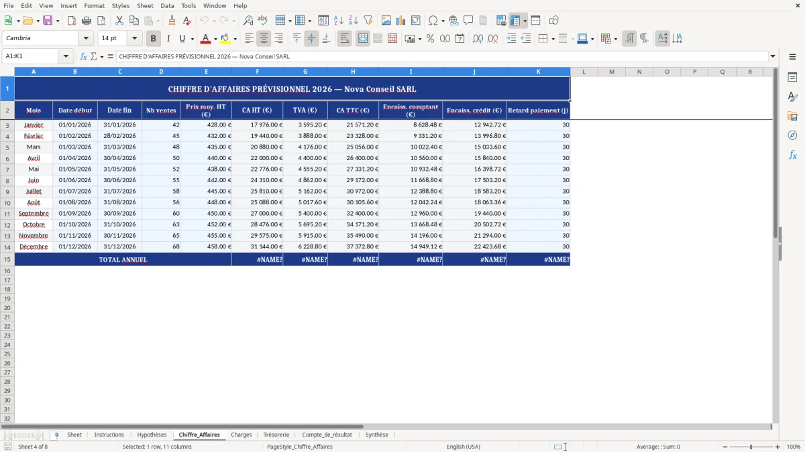Apply AutoFilter funnel icon
This screenshot has height=452, width=805.
[x=368, y=21]
